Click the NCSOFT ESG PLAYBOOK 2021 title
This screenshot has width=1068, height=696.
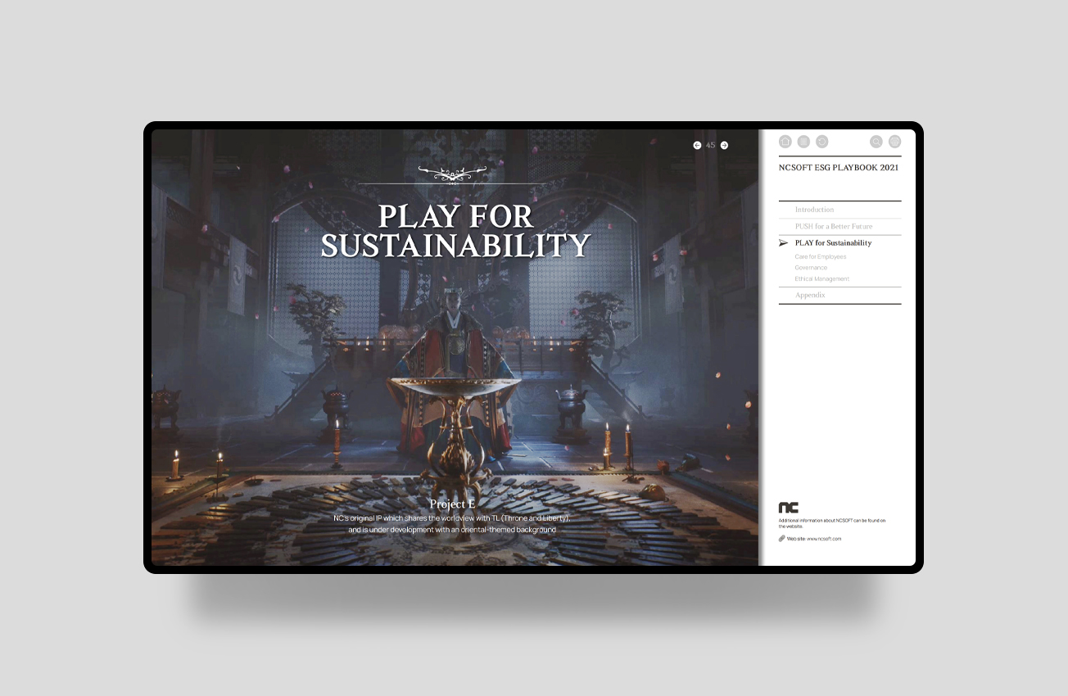click(x=839, y=168)
